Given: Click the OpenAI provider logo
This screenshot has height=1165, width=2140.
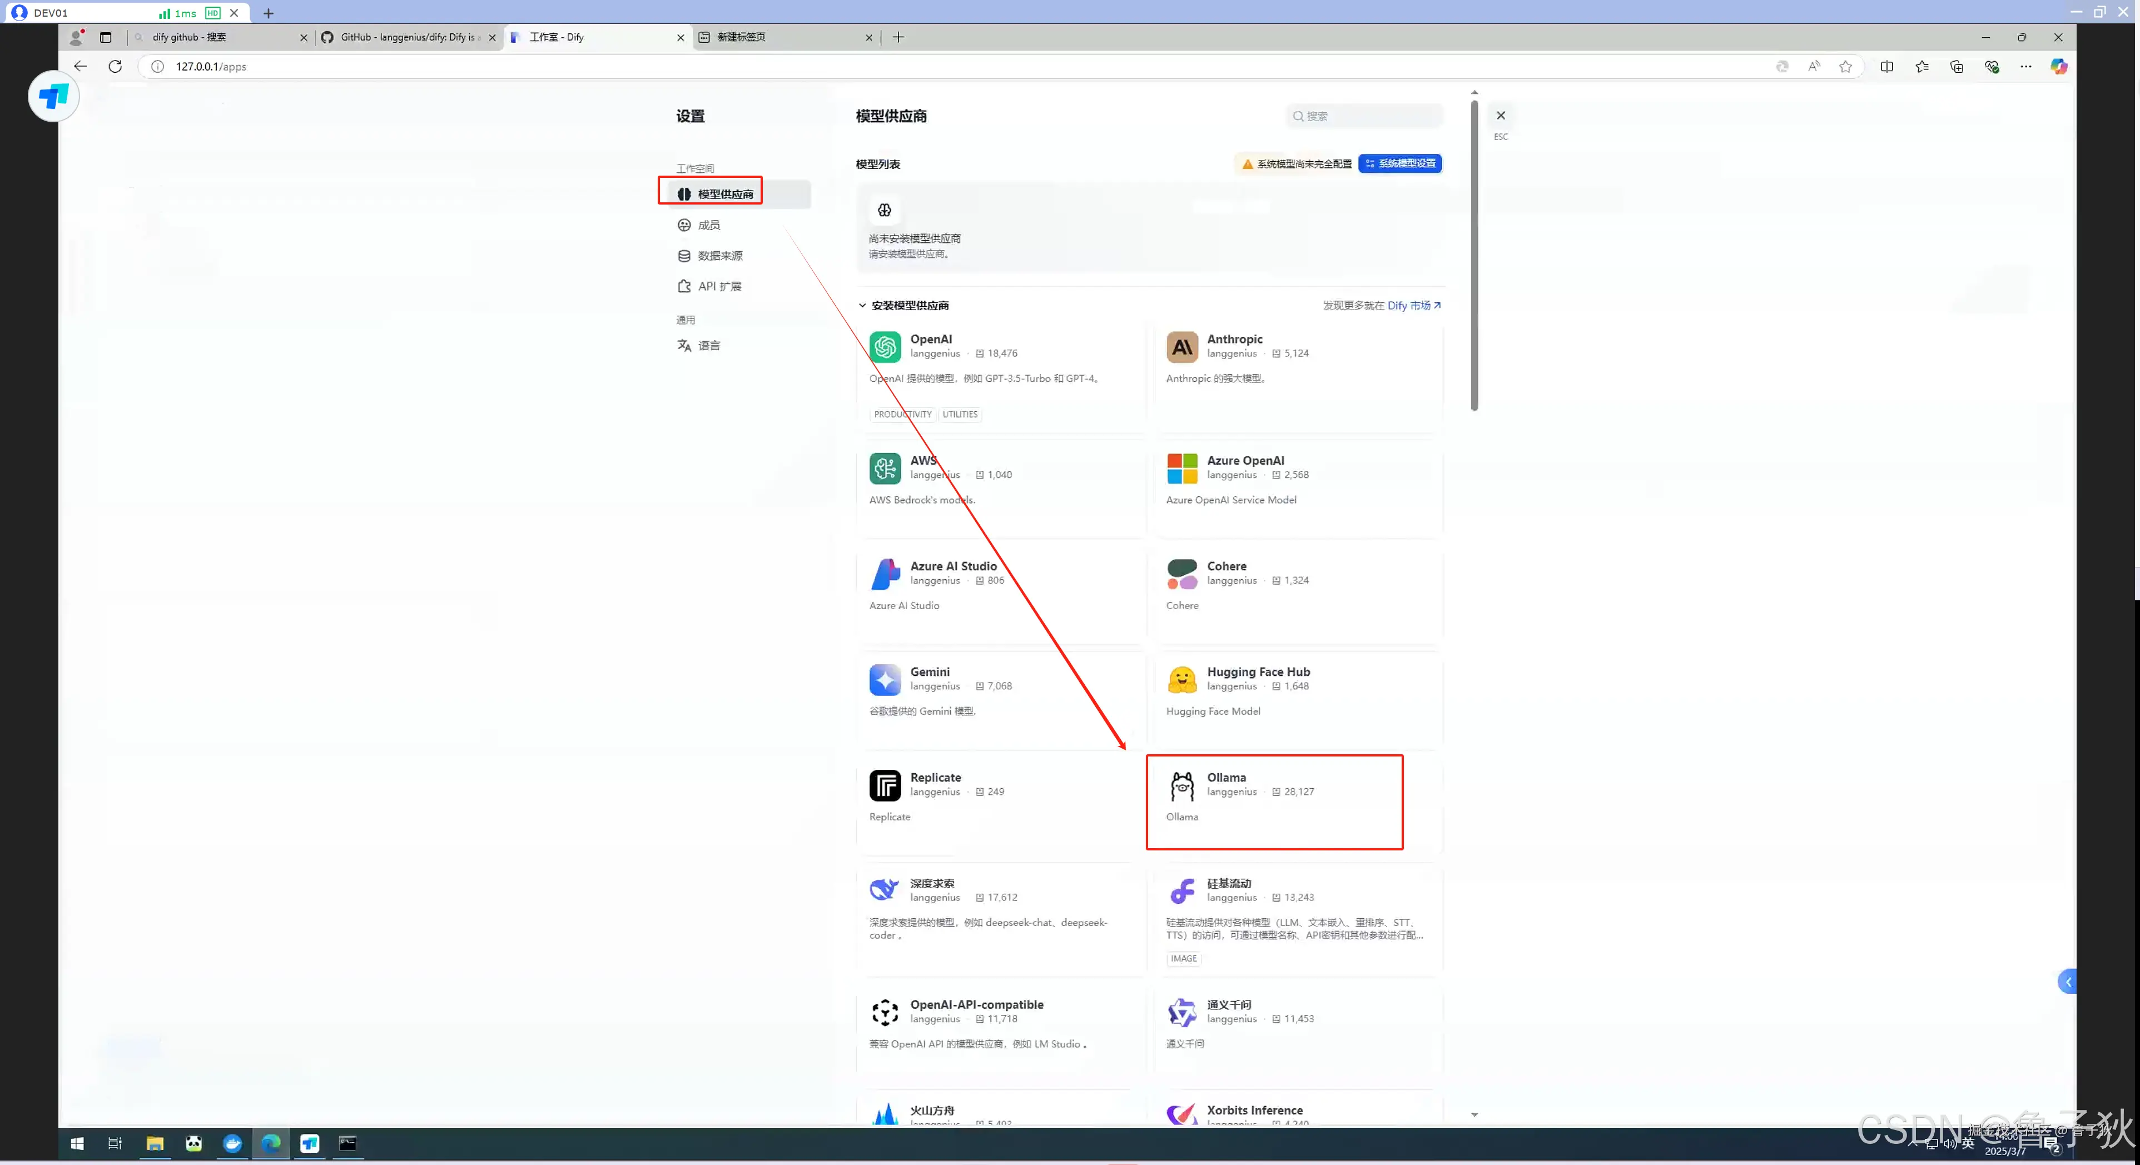Looking at the screenshot, I should pos(885,346).
